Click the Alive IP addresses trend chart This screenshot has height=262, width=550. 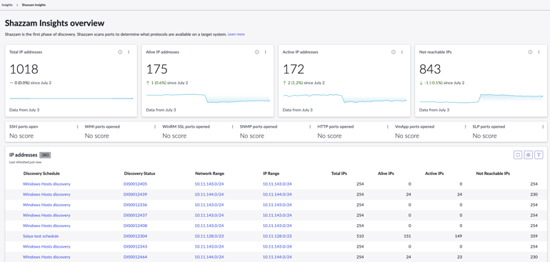coord(208,99)
